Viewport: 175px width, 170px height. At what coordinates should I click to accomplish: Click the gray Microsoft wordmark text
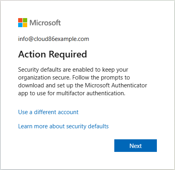pos(45,23)
